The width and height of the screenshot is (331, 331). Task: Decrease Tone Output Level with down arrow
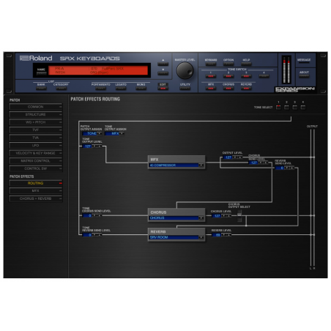[x=94, y=146]
